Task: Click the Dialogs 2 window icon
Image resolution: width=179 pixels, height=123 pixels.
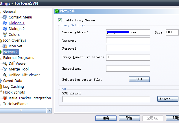Action: (x=5, y=29)
